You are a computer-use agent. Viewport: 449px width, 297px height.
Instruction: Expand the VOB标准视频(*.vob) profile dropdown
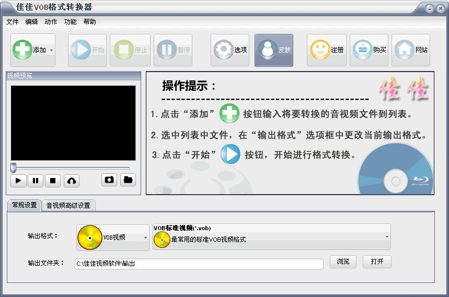[x=271, y=236]
